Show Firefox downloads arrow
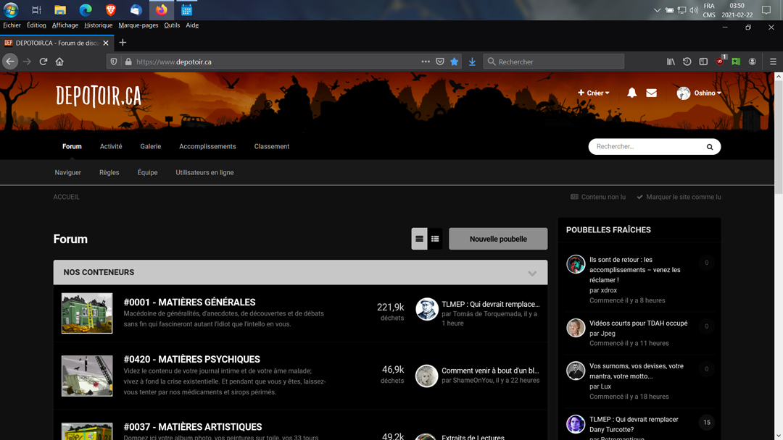 coord(472,62)
